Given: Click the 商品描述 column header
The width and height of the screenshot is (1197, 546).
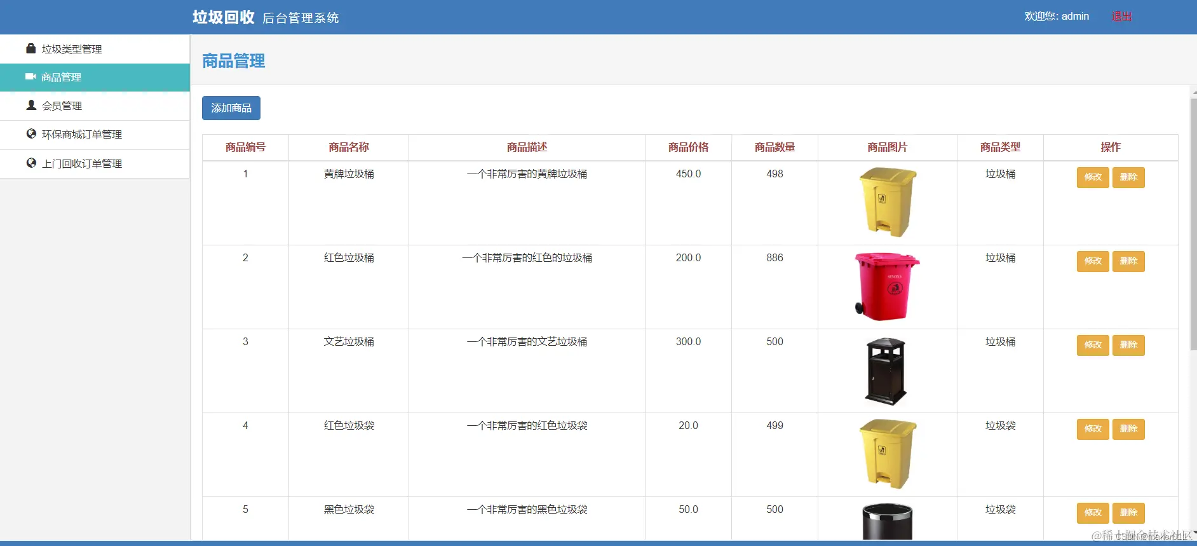Looking at the screenshot, I should pyautogui.click(x=527, y=147).
